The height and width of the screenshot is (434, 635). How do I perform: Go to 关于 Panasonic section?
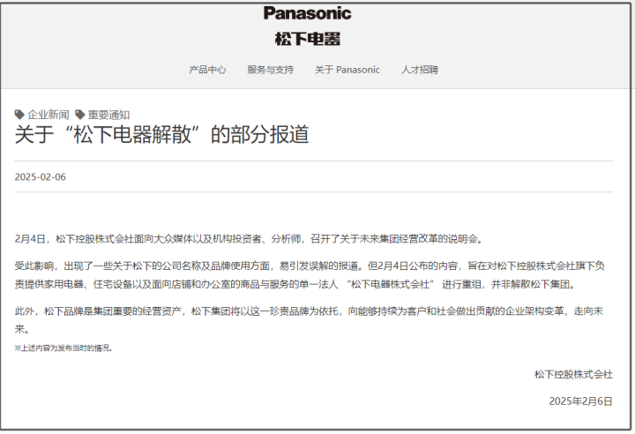pos(347,70)
